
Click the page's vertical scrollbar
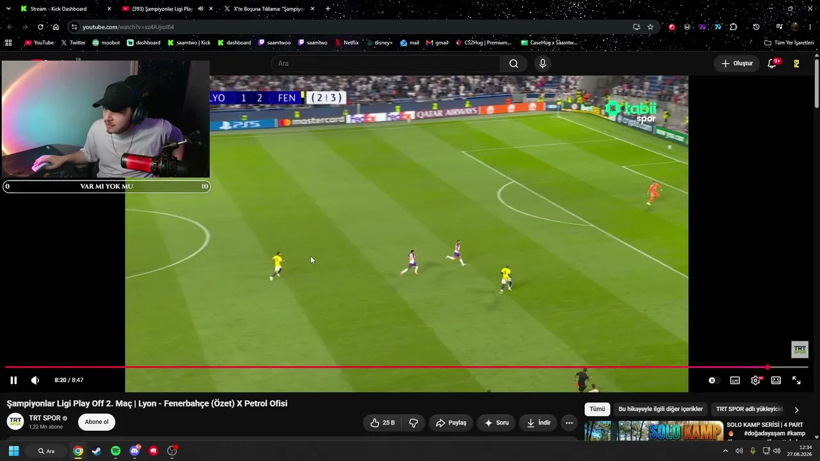[x=816, y=83]
